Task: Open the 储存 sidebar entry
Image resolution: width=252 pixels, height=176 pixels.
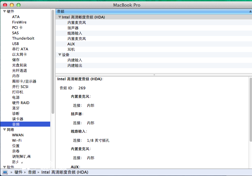Action: [16, 60]
